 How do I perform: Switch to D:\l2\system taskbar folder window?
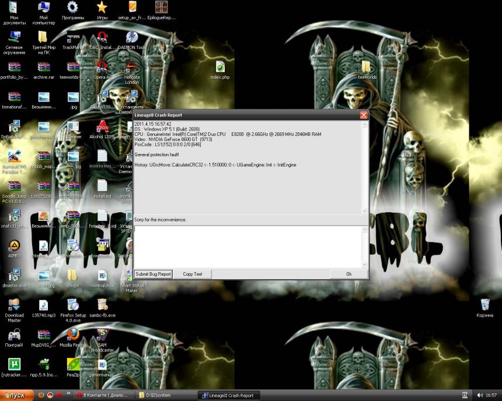(x=163, y=395)
